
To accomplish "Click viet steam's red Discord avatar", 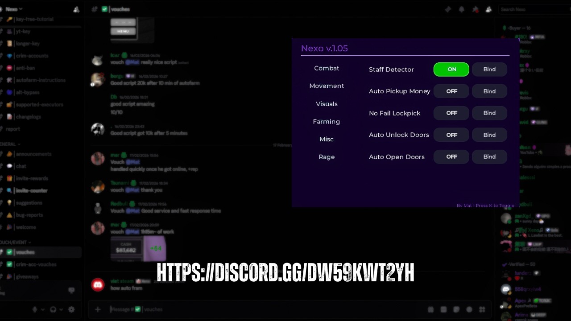I will (x=98, y=285).
